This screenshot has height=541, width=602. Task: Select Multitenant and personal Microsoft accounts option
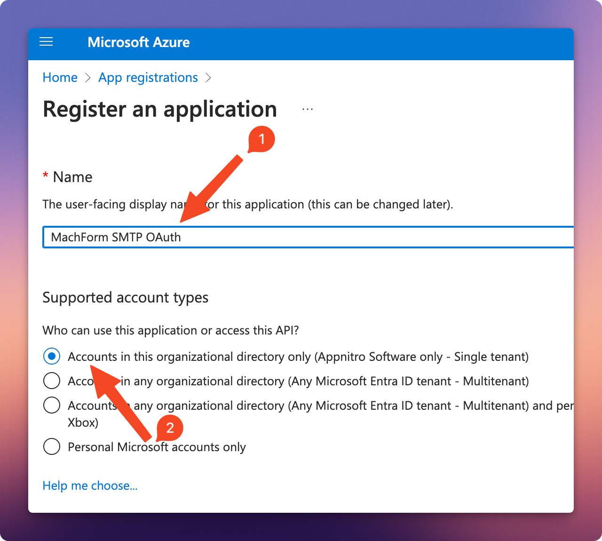point(52,405)
